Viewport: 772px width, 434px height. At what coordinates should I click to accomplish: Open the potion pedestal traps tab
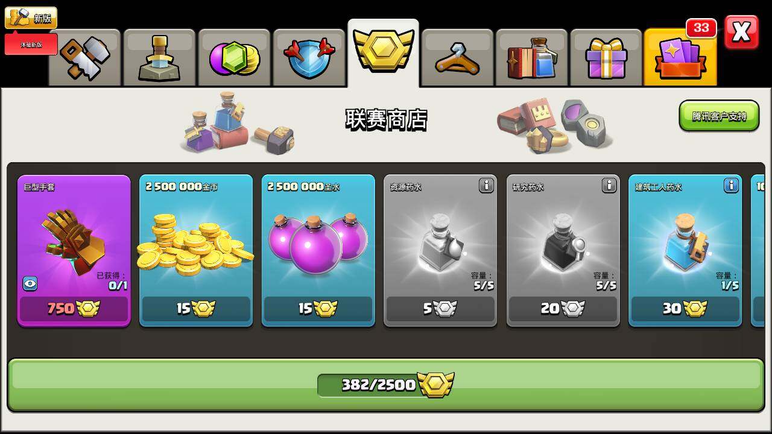coord(160,58)
